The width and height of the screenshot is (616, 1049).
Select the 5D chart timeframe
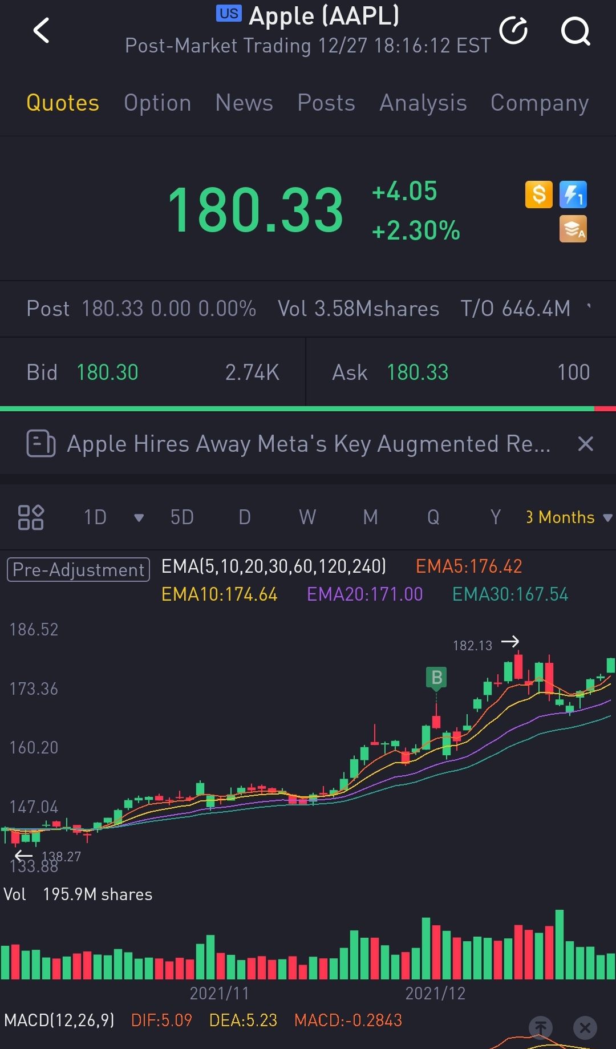[182, 517]
